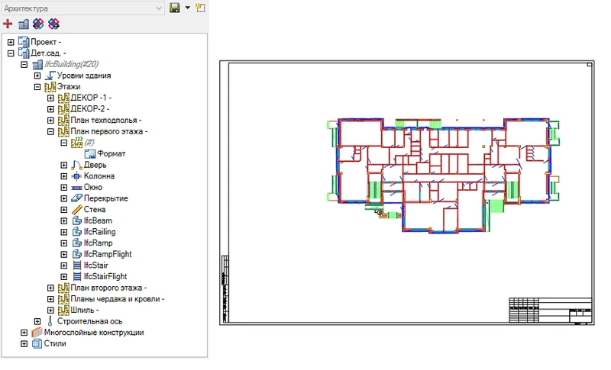Select the Формат tree item
Viewport: 611px width, 370px height.
[x=112, y=153]
